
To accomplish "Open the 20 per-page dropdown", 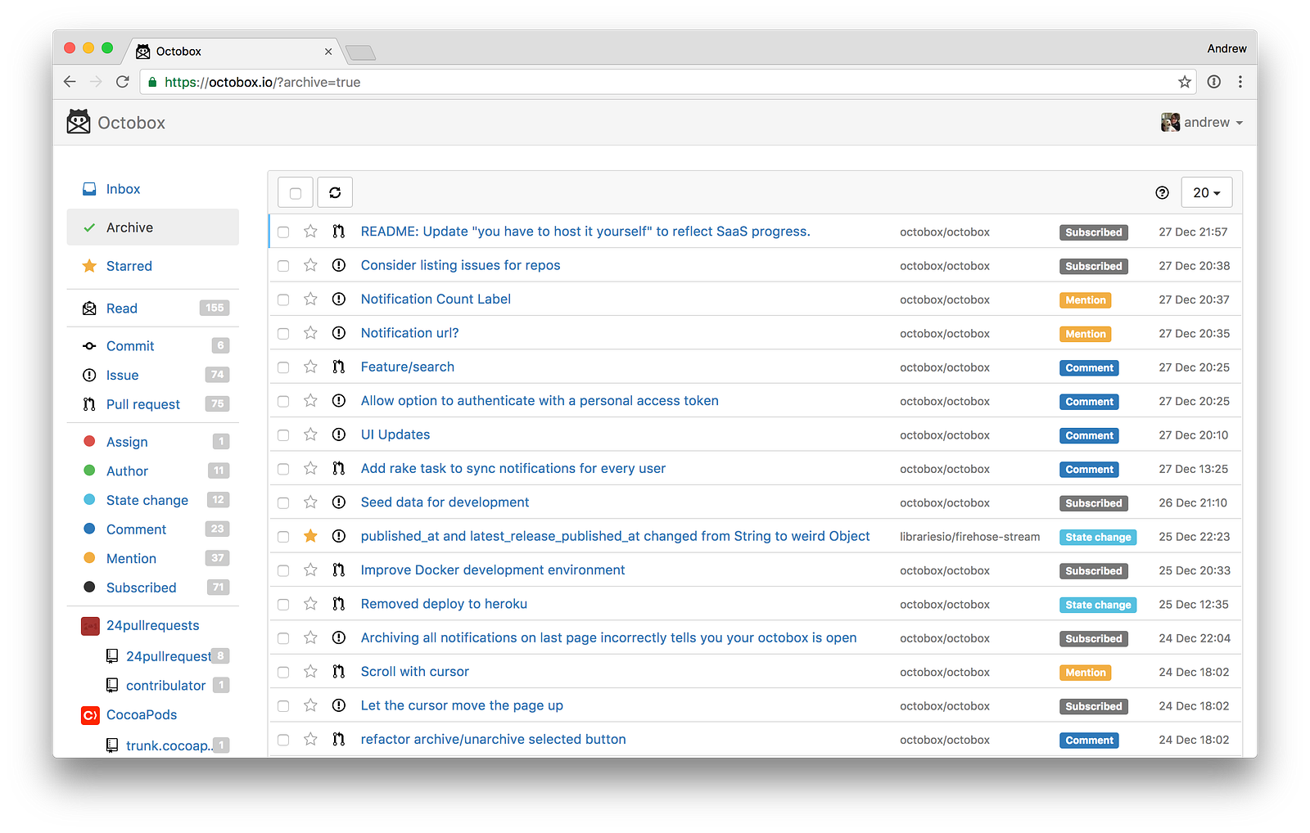I will [1207, 193].
